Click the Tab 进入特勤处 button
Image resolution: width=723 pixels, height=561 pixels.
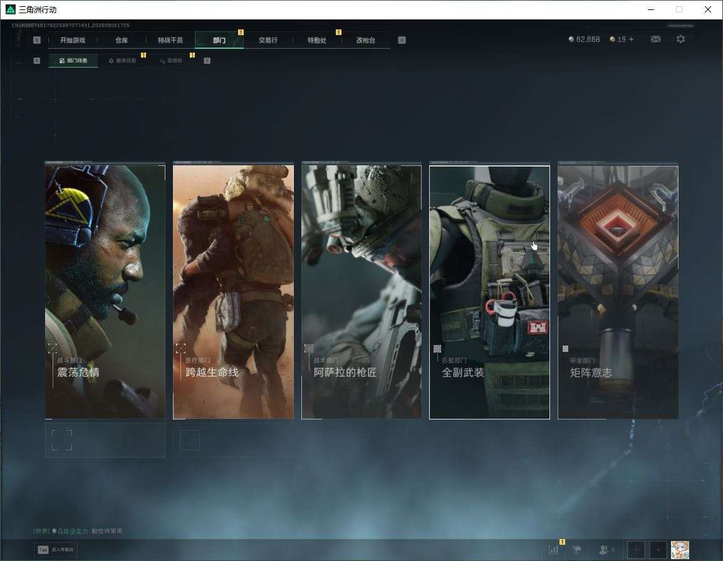coord(56,550)
